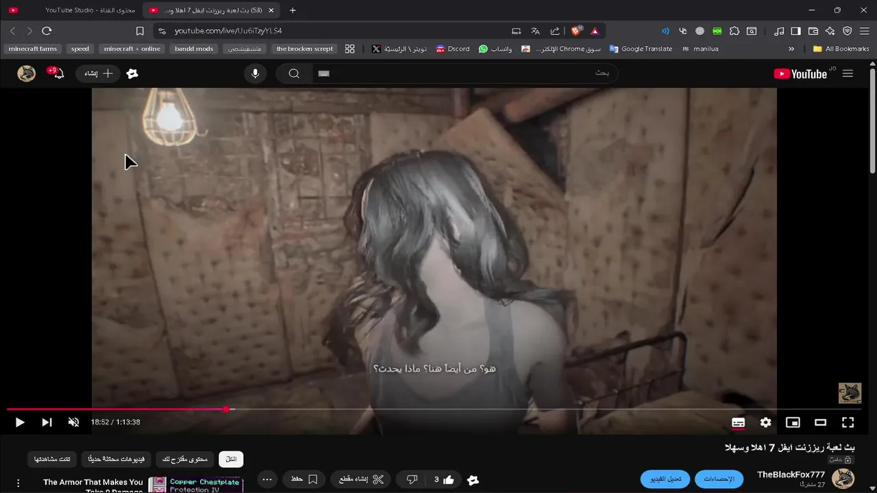The height and width of the screenshot is (493, 877).
Task: Select the محتوى مقترح لك chip
Action: click(x=186, y=459)
